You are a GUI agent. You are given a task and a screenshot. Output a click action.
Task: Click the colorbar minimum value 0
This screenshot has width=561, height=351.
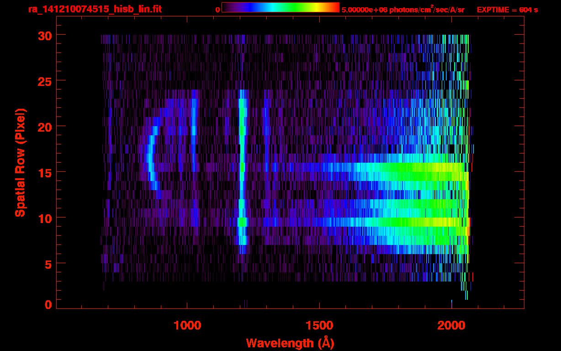point(217,10)
